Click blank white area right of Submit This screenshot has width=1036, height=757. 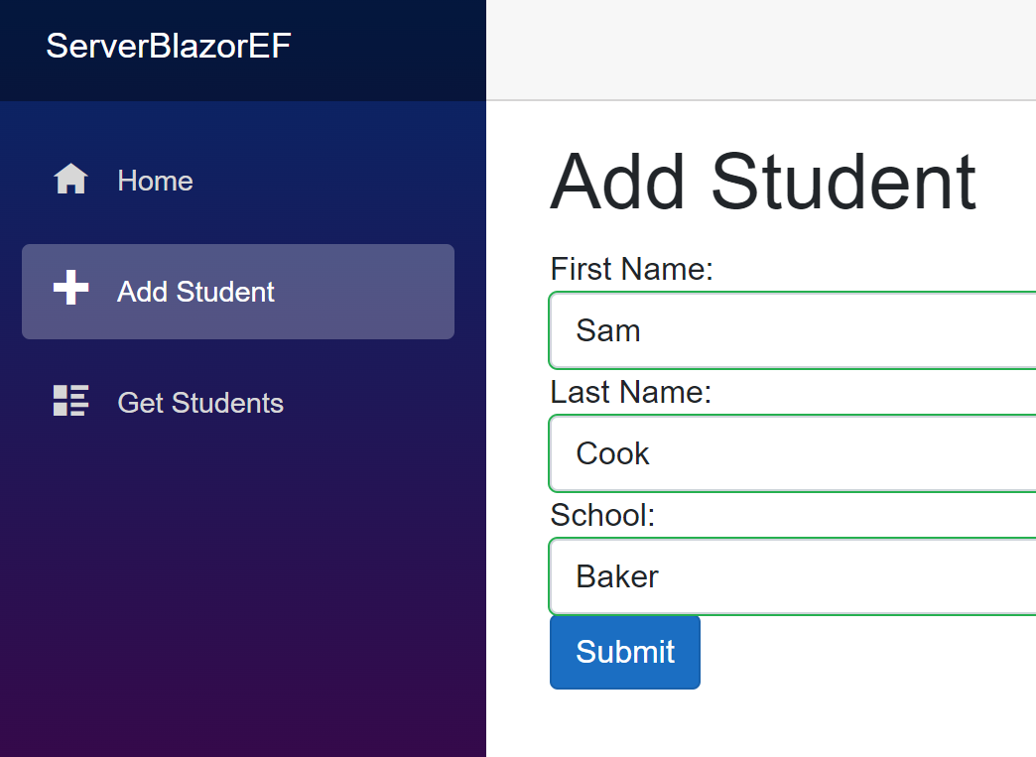click(865, 654)
